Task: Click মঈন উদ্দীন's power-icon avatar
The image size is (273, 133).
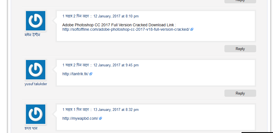Action: 36,21
